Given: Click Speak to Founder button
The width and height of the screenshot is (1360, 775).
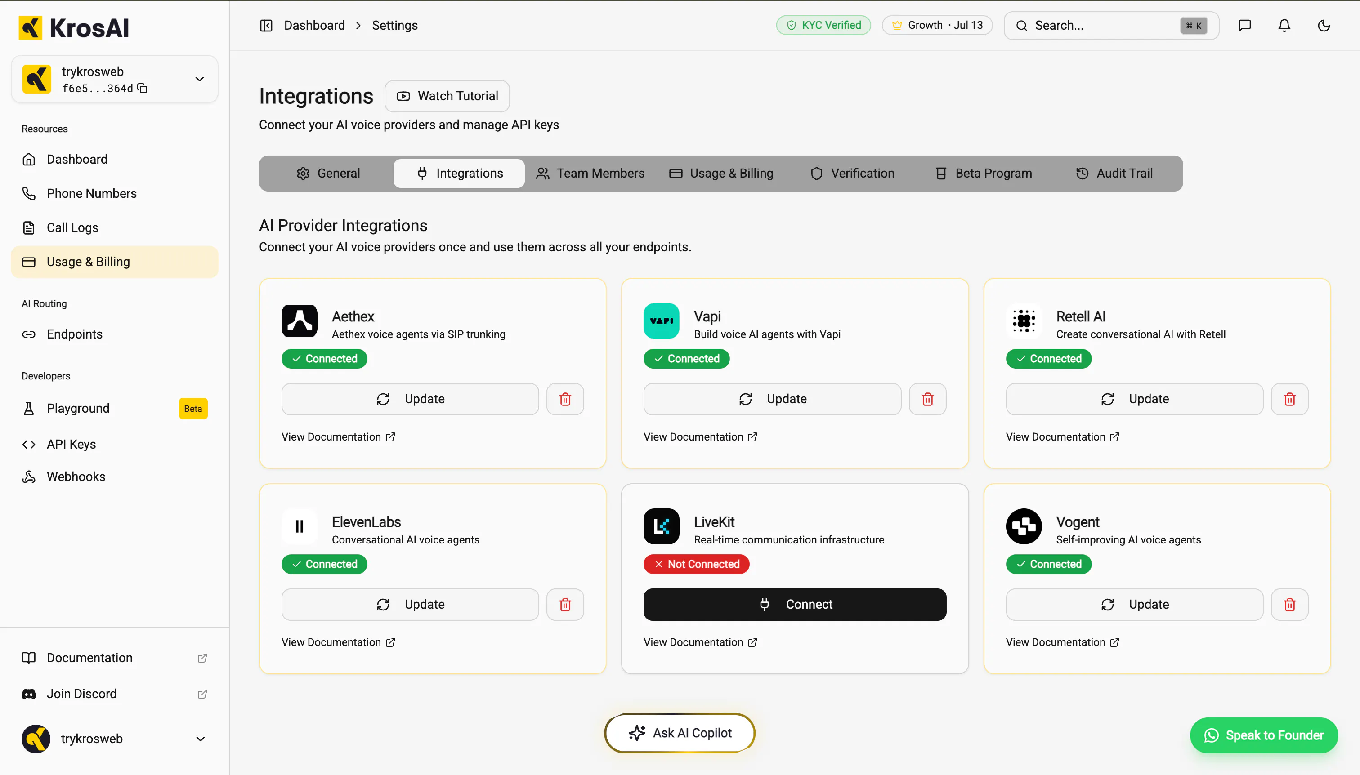Looking at the screenshot, I should tap(1264, 735).
